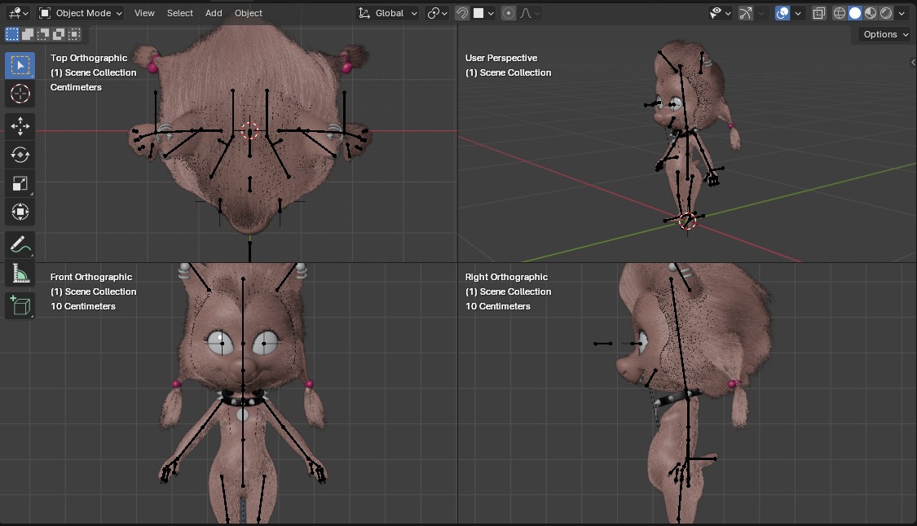Open the Object Mode dropdown

(81, 13)
